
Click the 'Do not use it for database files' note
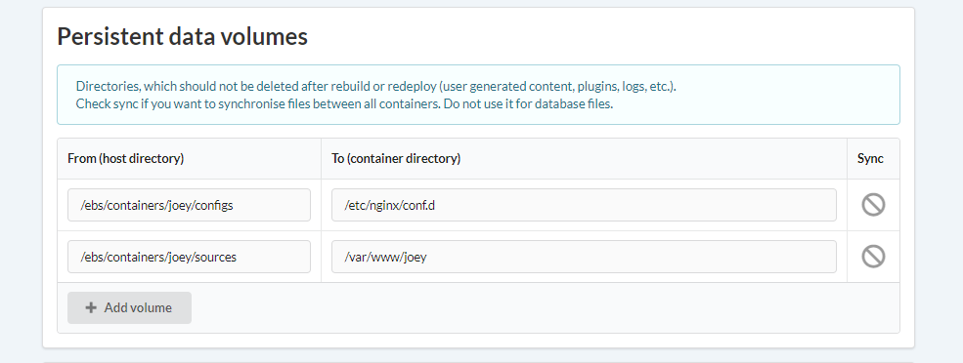pyautogui.click(x=527, y=103)
